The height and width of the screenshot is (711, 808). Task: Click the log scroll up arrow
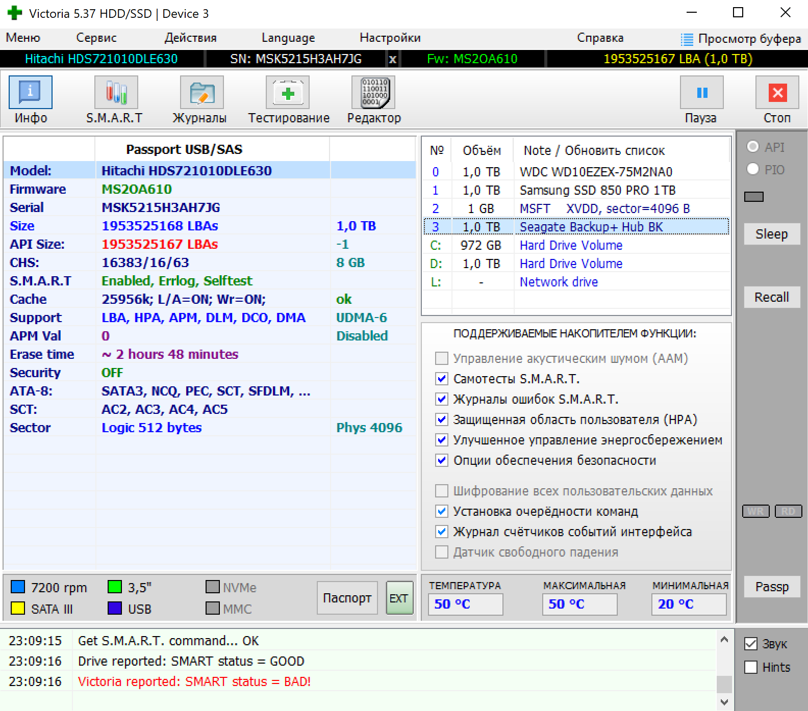(x=724, y=639)
